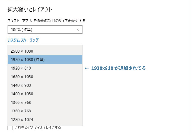Select 2560 × 1080 resolution
The height and width of the screenshot is (135, 192).
tap(45, 51)
